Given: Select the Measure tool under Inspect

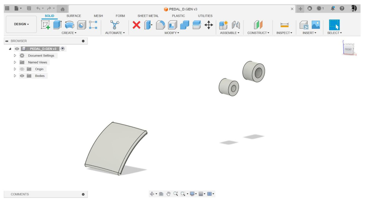Looking at the screenshot, I should [x=284, y=25].
